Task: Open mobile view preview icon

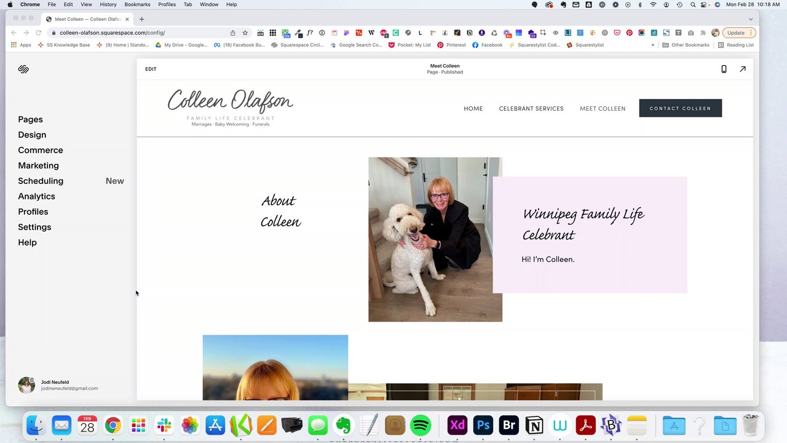Action: tap(724, 69)
